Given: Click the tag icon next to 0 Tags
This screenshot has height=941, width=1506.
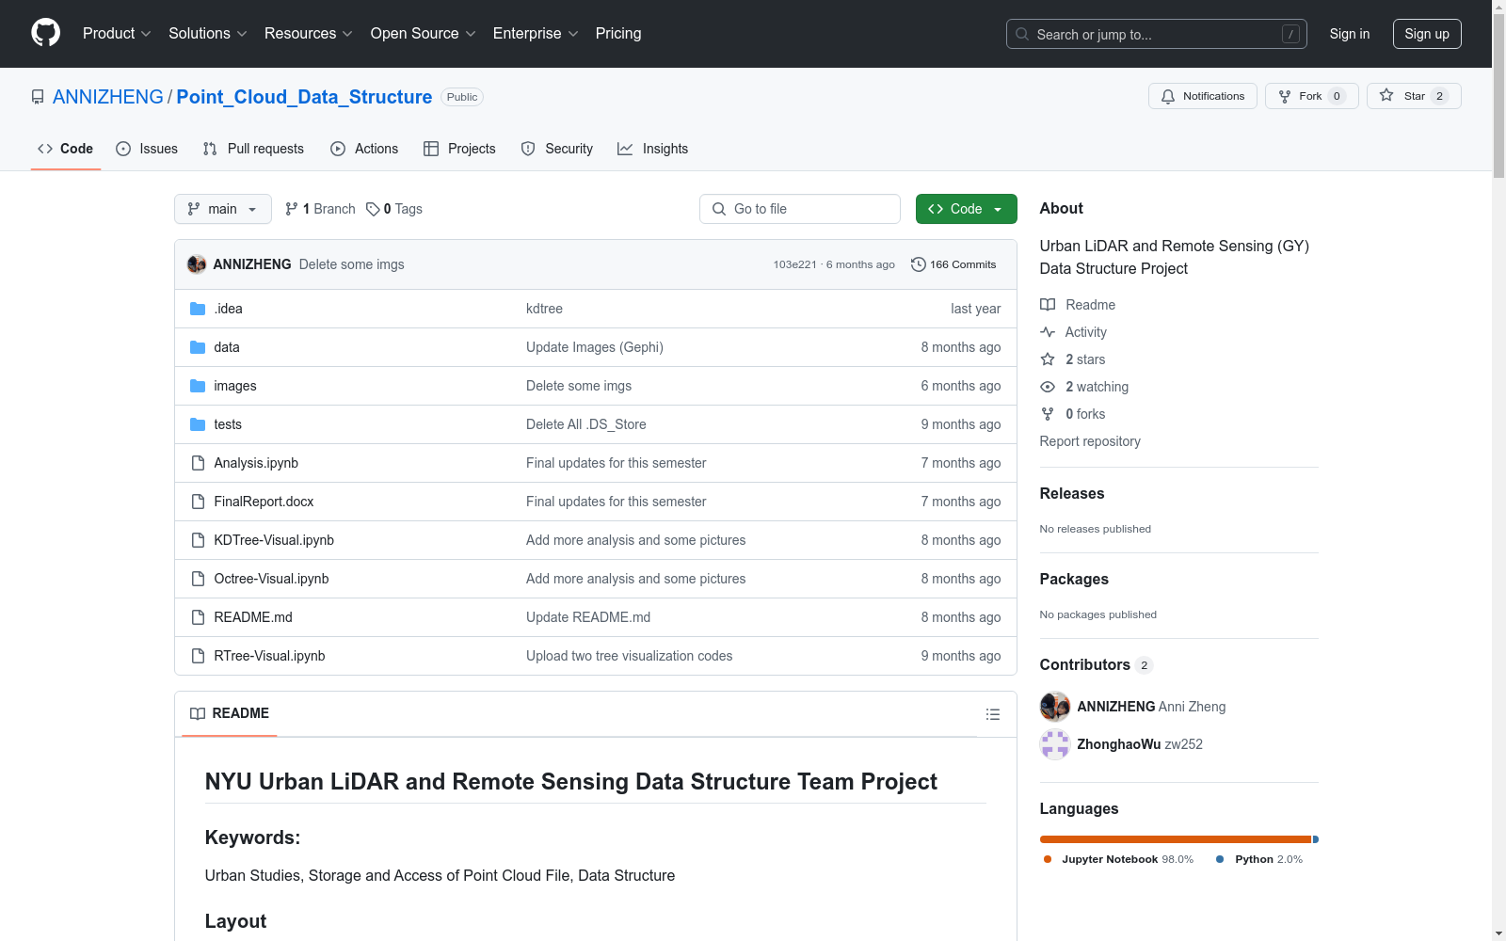Looking at the screenshot, I should (x=373, y=209).
